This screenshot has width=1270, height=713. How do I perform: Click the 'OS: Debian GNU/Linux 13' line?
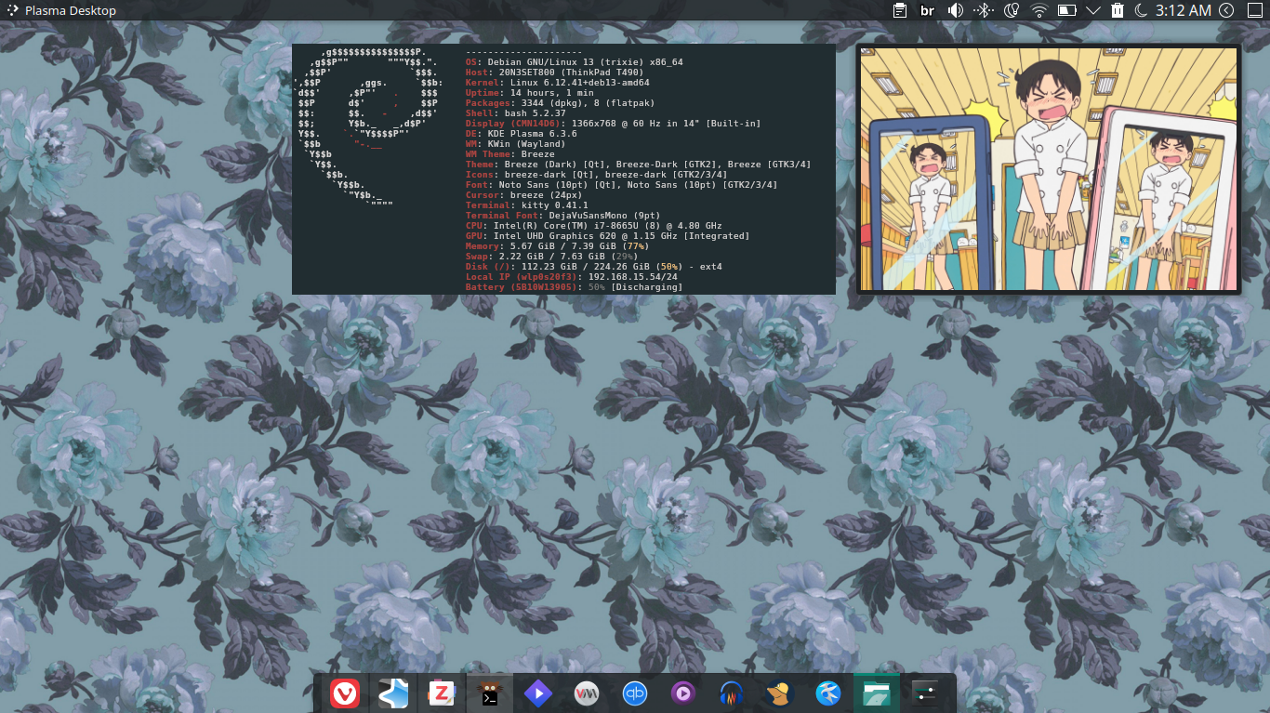point(575,62)
